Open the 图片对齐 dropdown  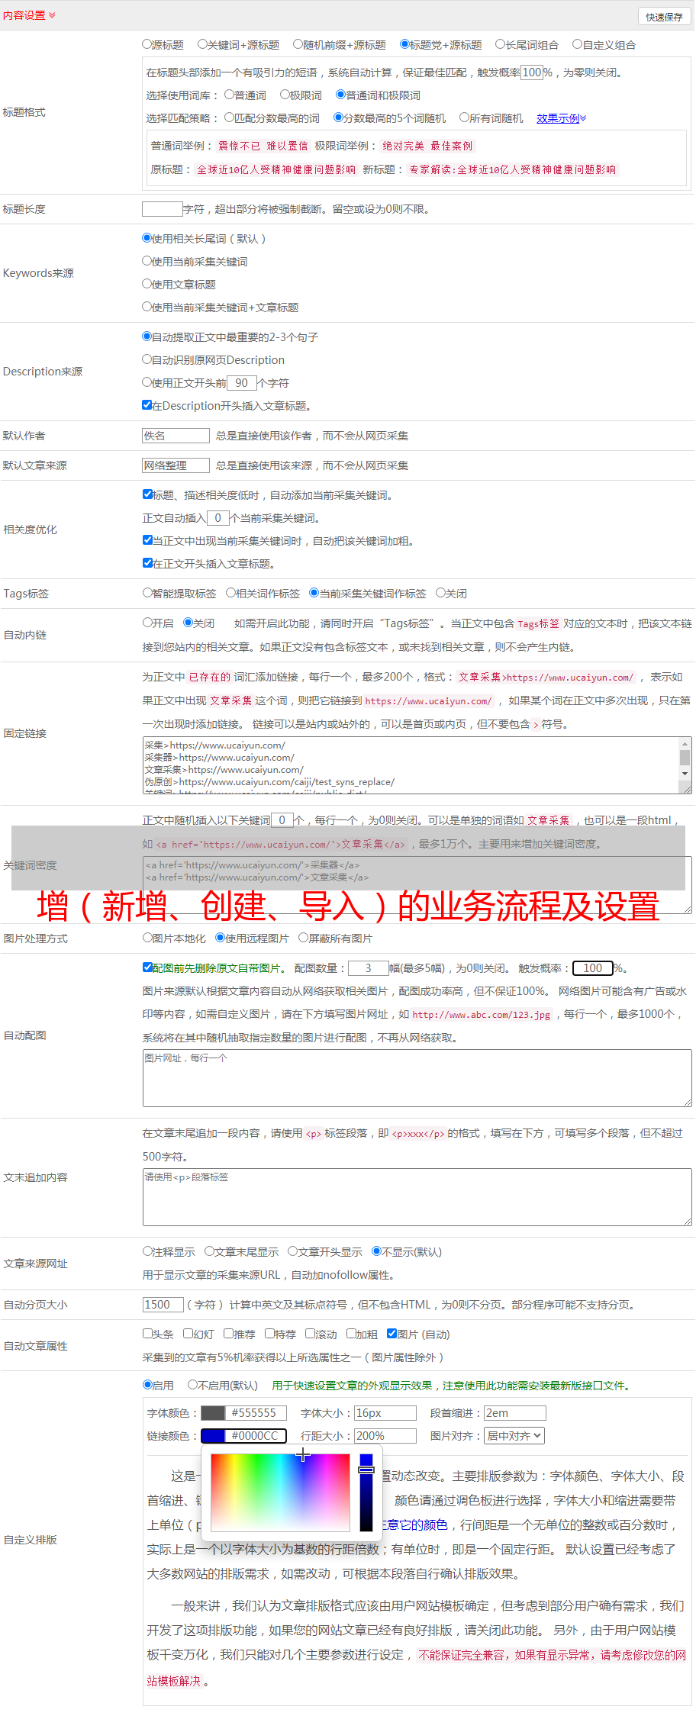coord(514,1436)
